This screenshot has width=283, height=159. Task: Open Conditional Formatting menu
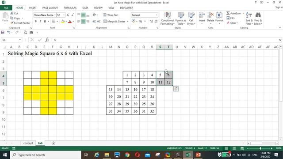point(167,19)
